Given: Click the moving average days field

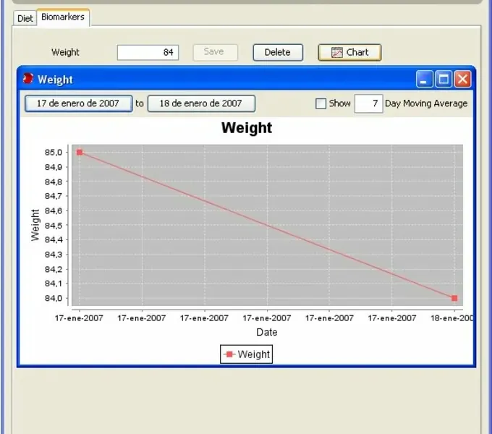Looking at the screenshot, I should tap(368, 103).
